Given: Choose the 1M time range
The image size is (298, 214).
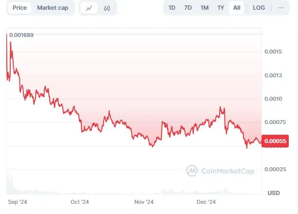Looking at the screenshot, I should (x=205, y=8).
